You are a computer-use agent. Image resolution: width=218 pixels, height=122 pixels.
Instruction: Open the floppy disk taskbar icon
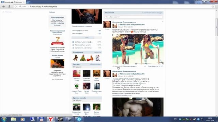[42, 119]
